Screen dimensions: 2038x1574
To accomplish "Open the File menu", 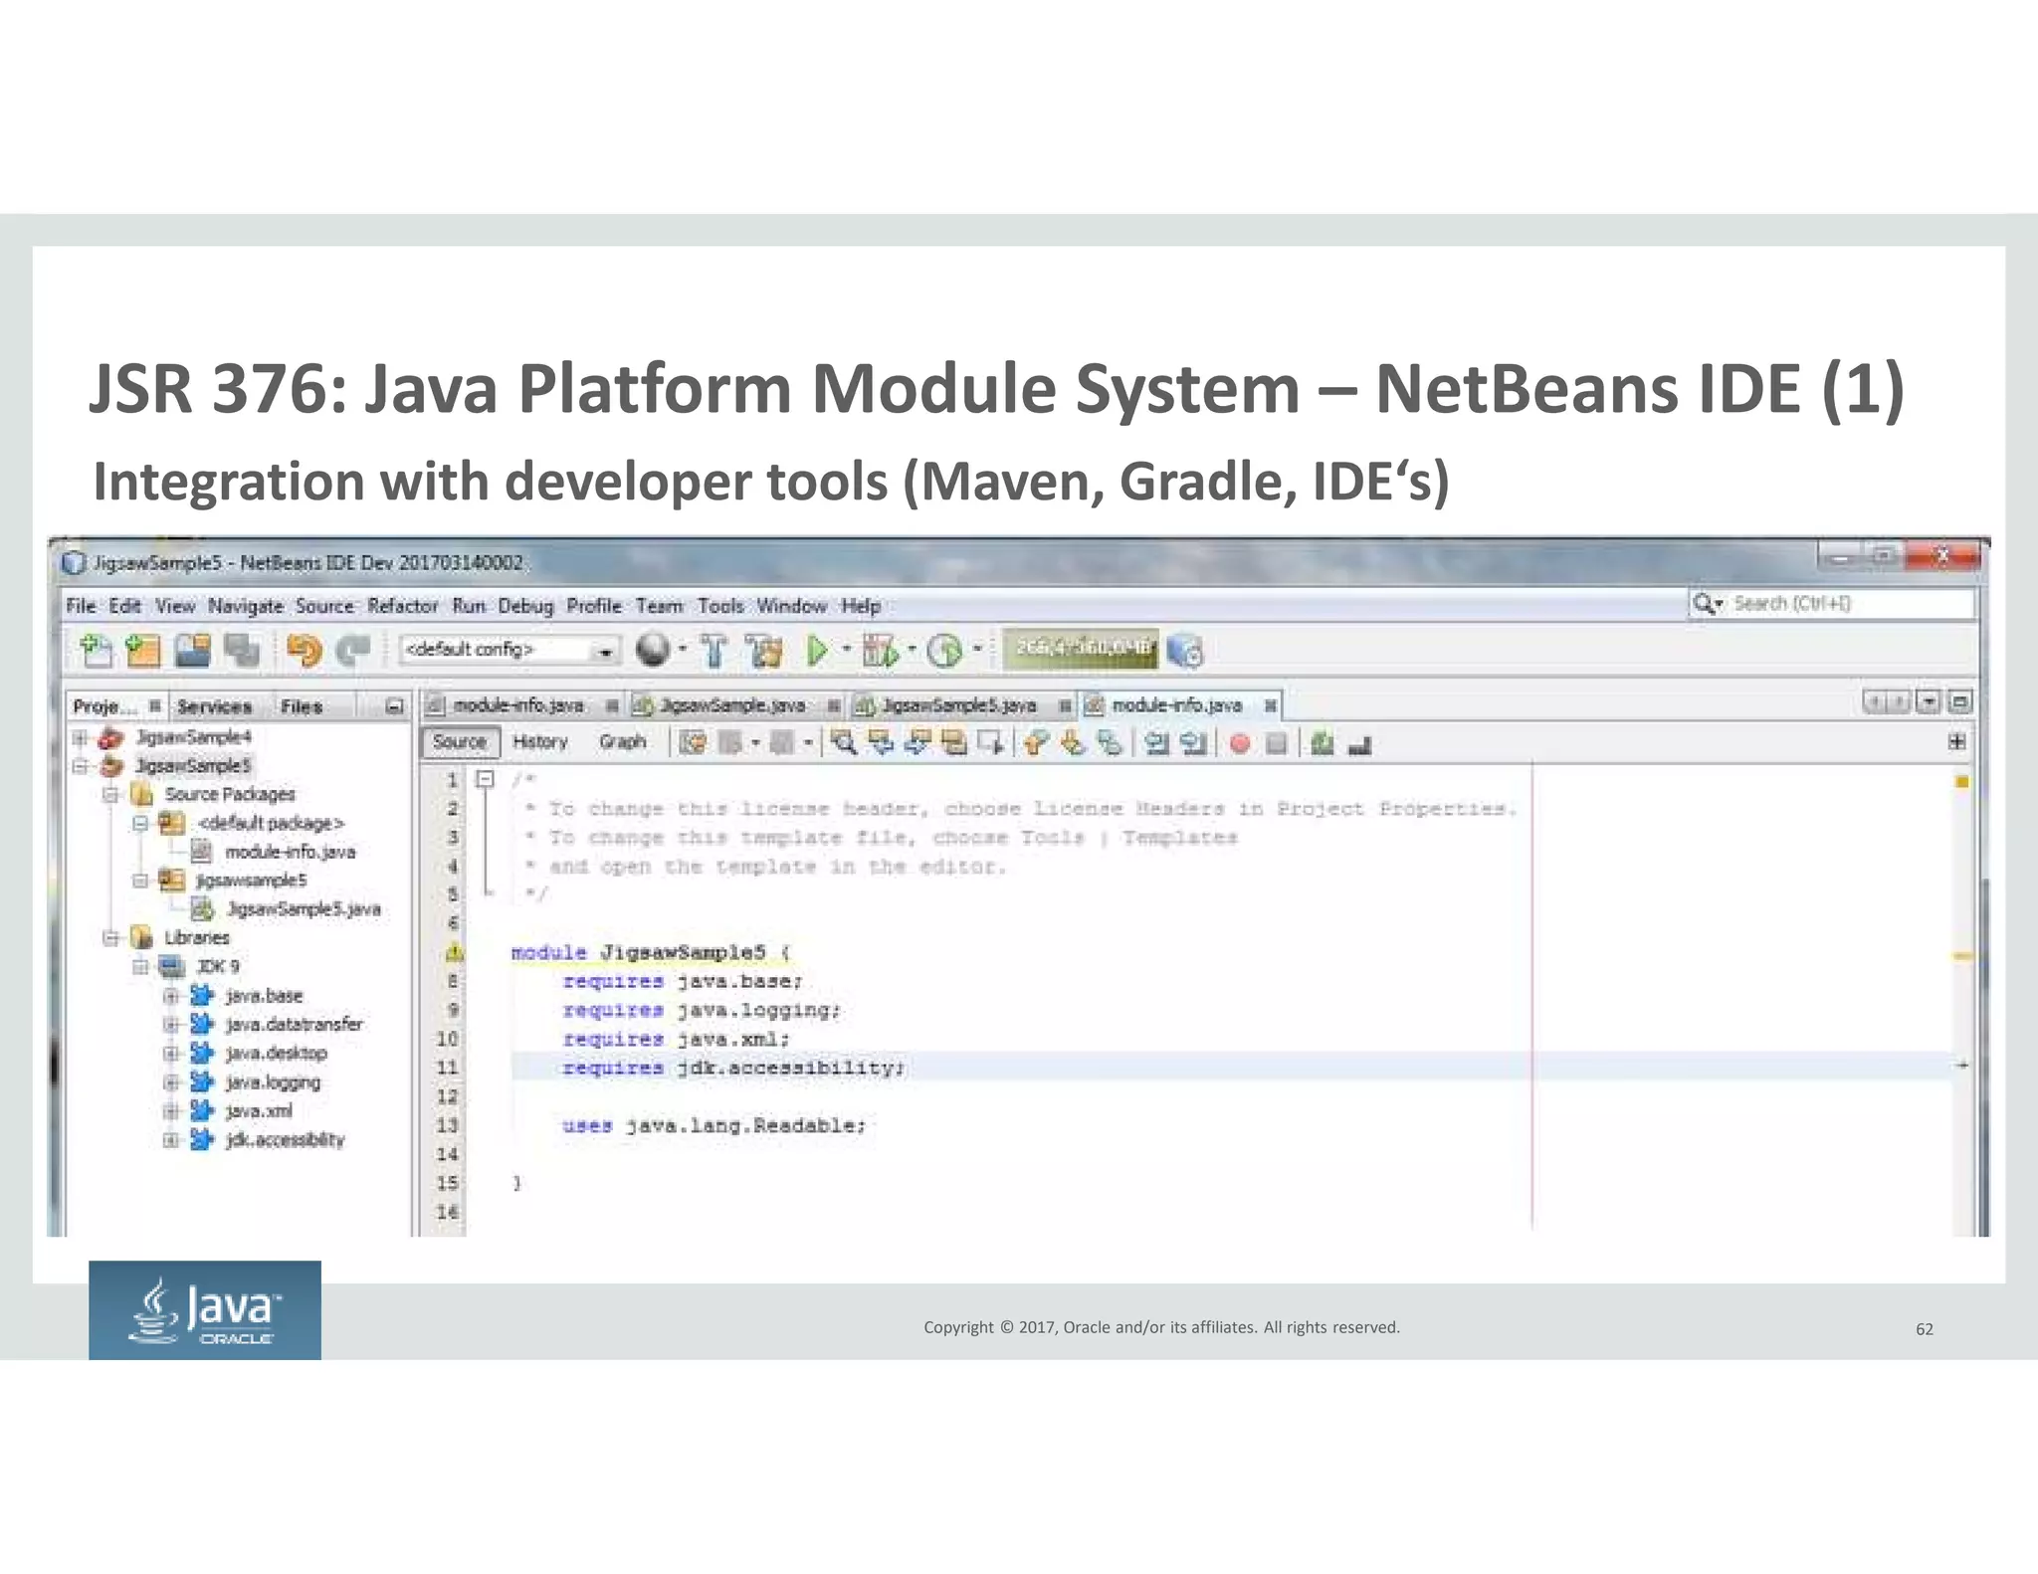I will tap(81, 606).
